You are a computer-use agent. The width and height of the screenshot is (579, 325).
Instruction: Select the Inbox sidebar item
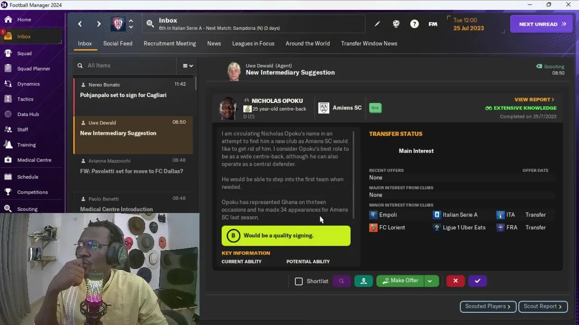pyautogui.click(x=32, y=37)
